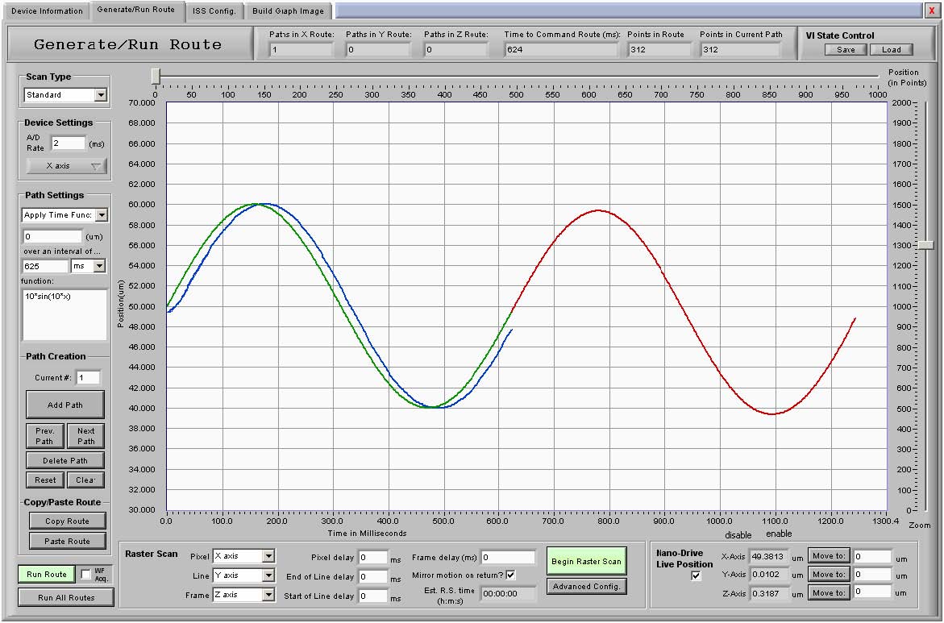Viewport: 944px width, 623px height.
Task: Click the Frame delay (ms) input field
Action: pyautogui.click(x=508, y=558)
